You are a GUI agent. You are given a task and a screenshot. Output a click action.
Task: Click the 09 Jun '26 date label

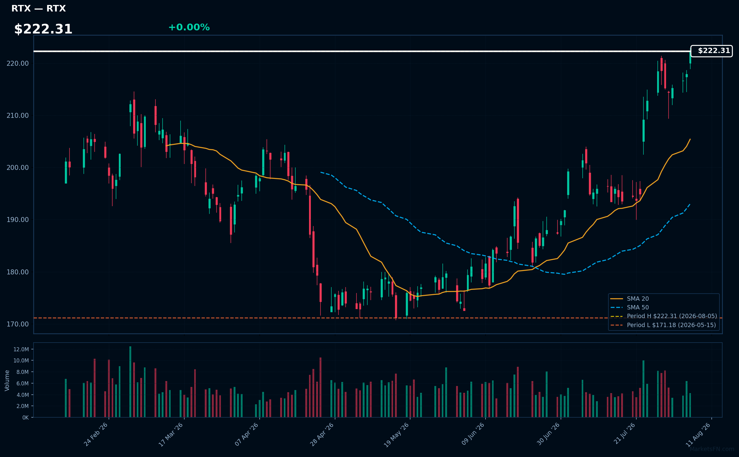pyautogui.click(x=473, y=434)
